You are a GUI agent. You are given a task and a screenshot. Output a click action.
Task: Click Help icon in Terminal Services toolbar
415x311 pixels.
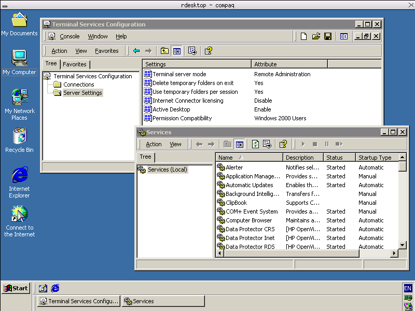[x=209, y=51]
